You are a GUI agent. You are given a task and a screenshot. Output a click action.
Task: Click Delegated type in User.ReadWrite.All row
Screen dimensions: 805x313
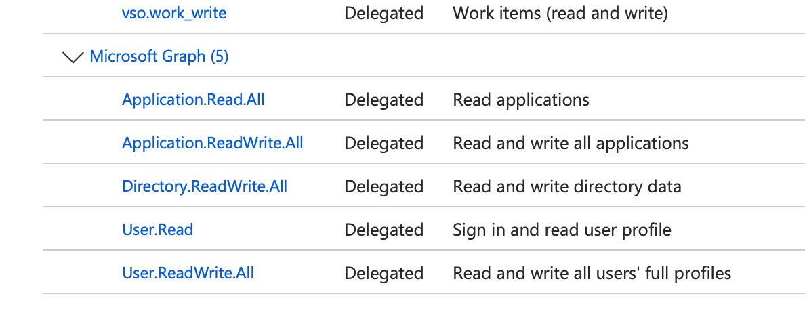pyautogui.click(x=384, y=273)
